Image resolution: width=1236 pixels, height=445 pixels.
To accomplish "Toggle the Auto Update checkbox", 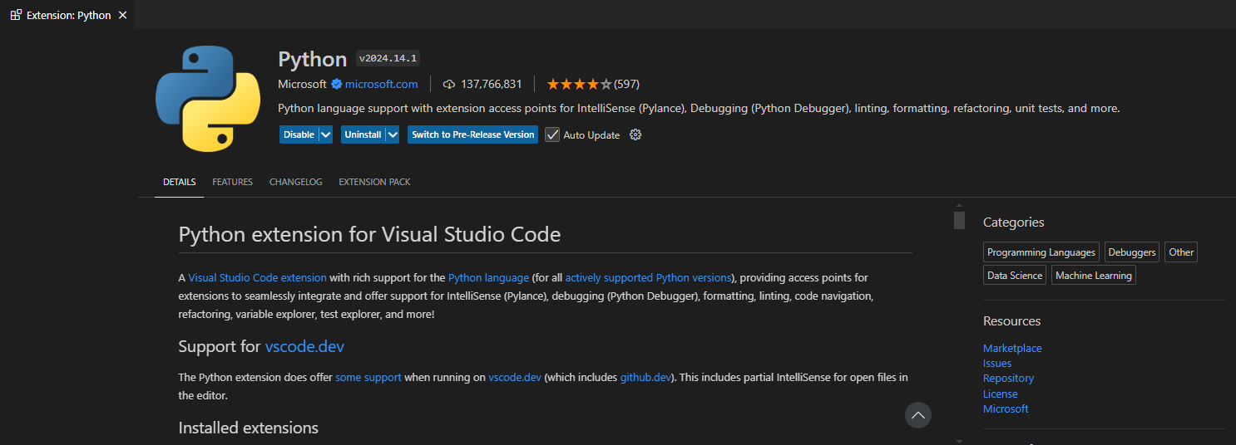I will (552, 134).
